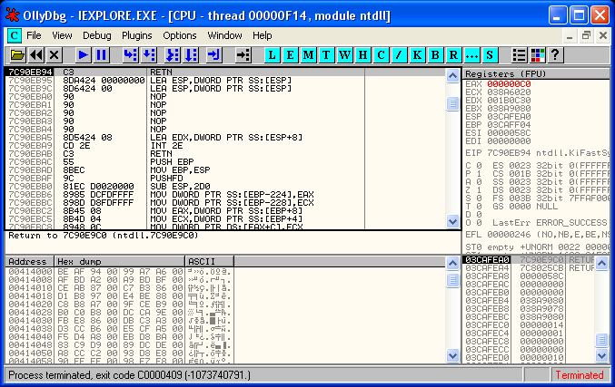Screen dimensions: 615x387
Task: Click the Terminated status indicator
Action: (580, 375)
